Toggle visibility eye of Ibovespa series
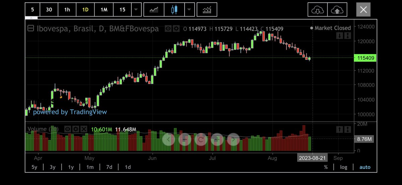402x185 pixels. (169, 29)
